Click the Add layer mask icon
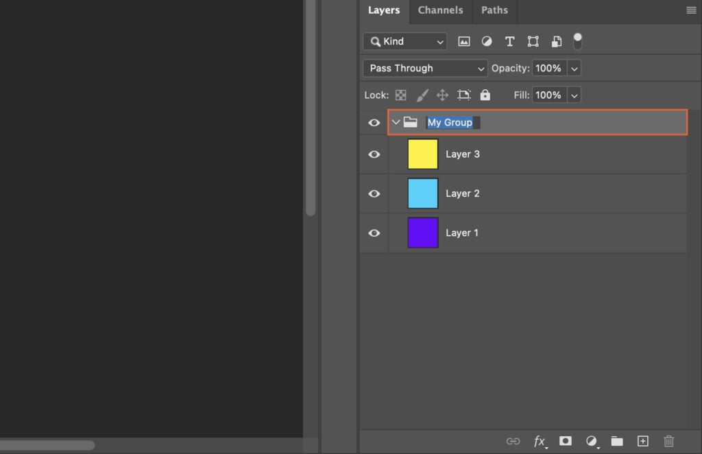The height and width of the screenshot is (454, 702). click(566, 441)
